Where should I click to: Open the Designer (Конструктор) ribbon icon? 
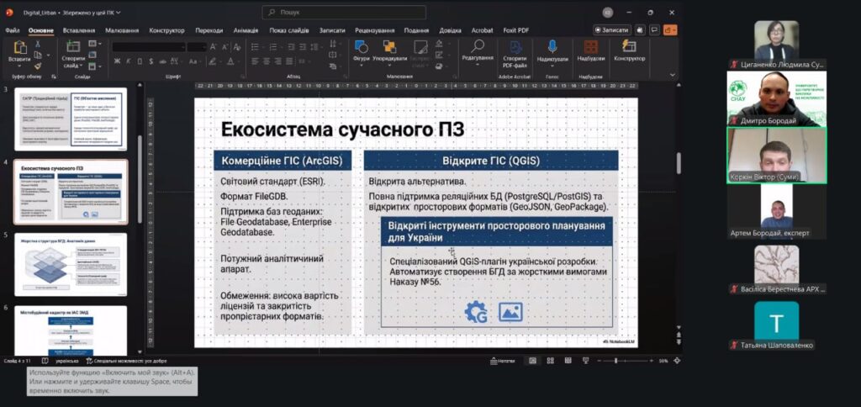(x=629, y=47)
